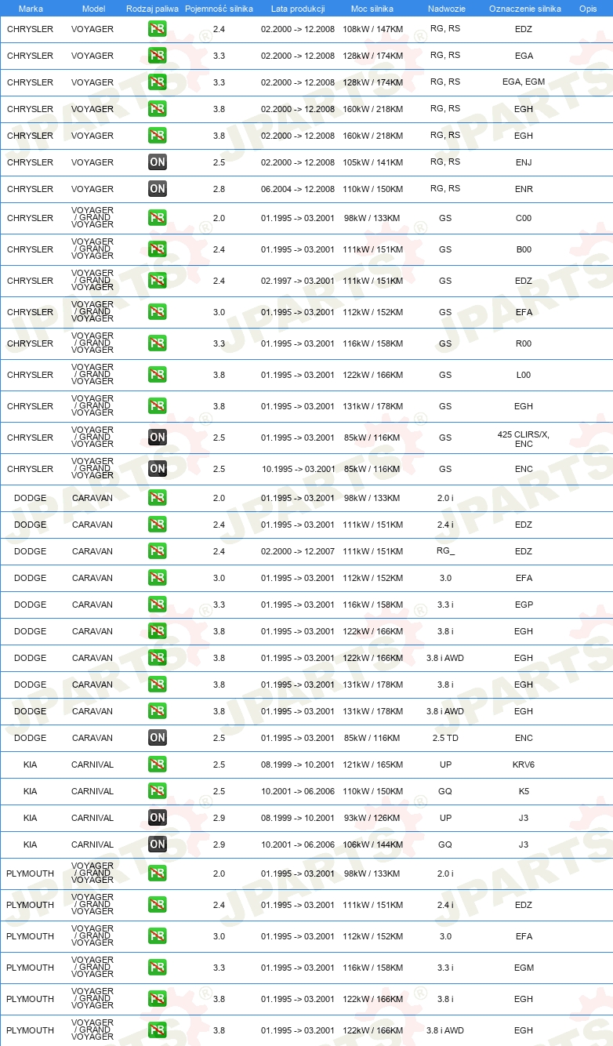Image resolution: width=613 pixels, height=1046 pixels.
Task: Click the PB icon in the Chrysler GS 178KM row
Action: click(158, 406)
